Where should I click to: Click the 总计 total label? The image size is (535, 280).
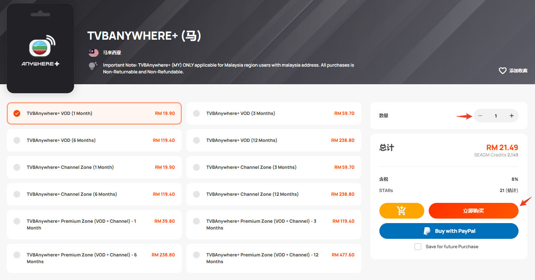tap(386, 147)
